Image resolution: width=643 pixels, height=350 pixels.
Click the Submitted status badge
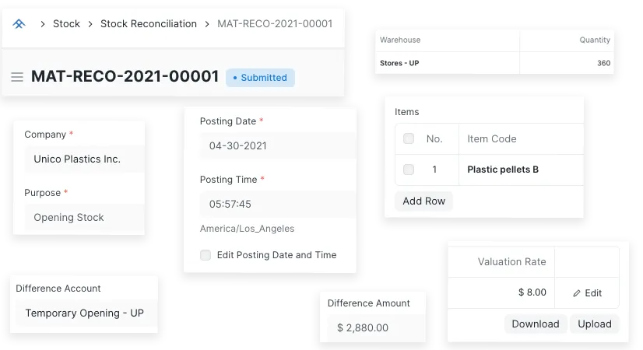260,78
